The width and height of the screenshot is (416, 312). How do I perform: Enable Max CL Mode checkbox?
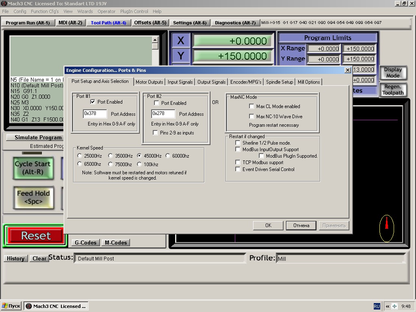tap(251, 106)
